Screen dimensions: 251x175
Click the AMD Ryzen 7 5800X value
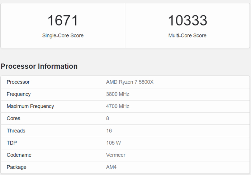130,82
